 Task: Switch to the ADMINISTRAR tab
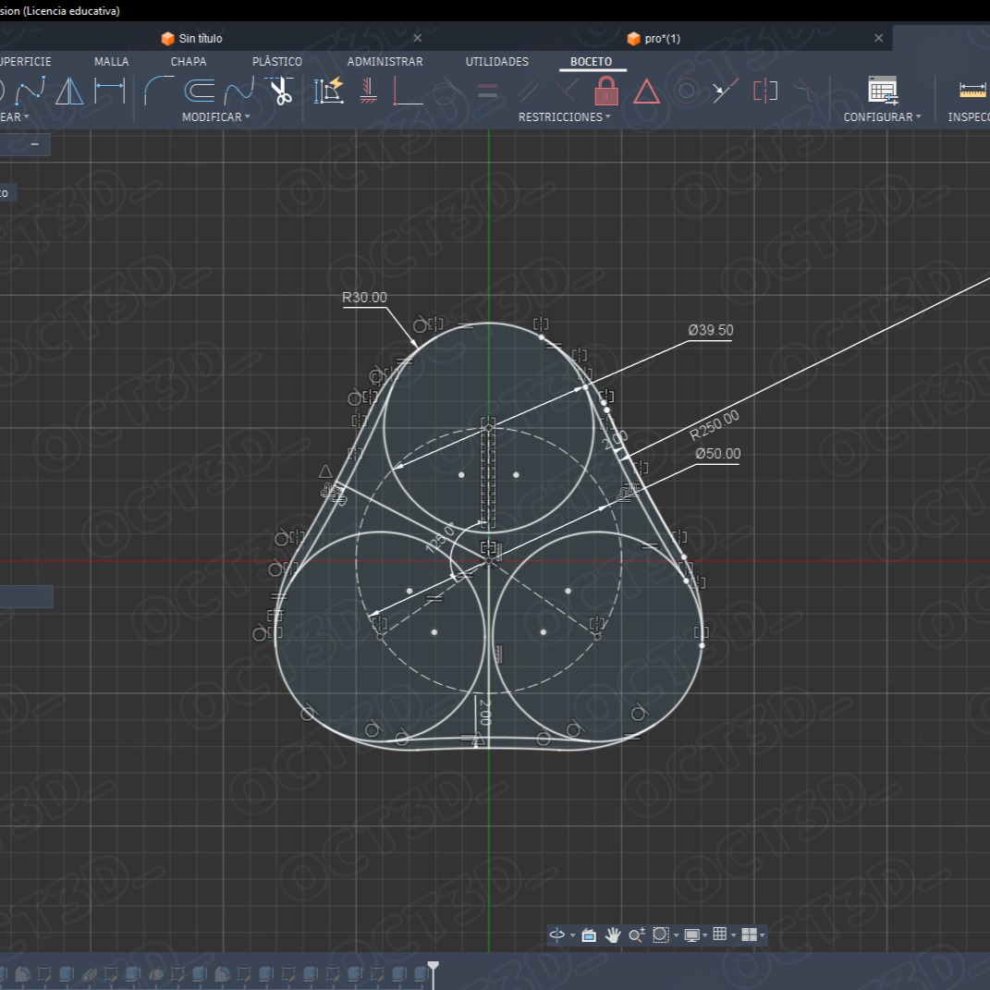click(x=385, y=61)
